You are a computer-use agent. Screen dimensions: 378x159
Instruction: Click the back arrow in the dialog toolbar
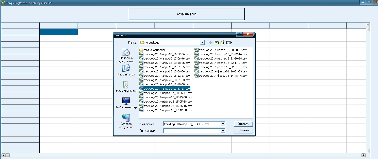click(211, 43)
